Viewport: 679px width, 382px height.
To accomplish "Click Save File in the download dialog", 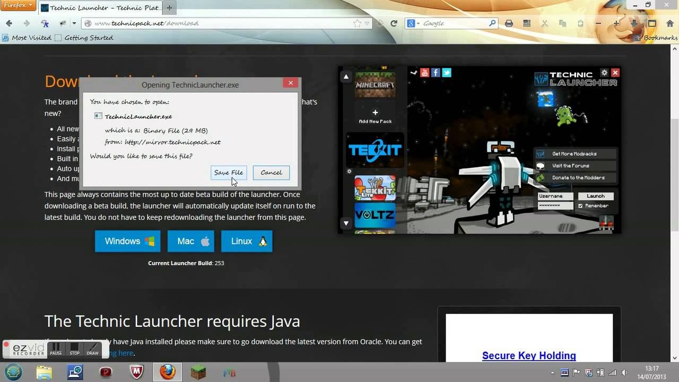I will click(229, 172).
